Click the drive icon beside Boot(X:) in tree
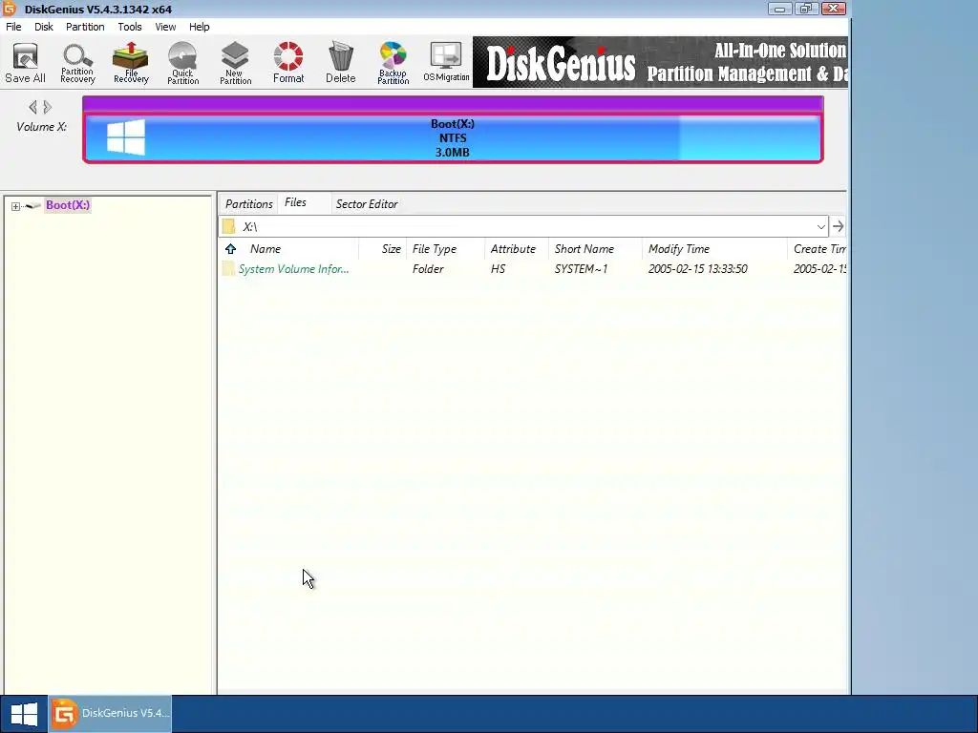The image size is (978, 733). click(x=33, y=206)
